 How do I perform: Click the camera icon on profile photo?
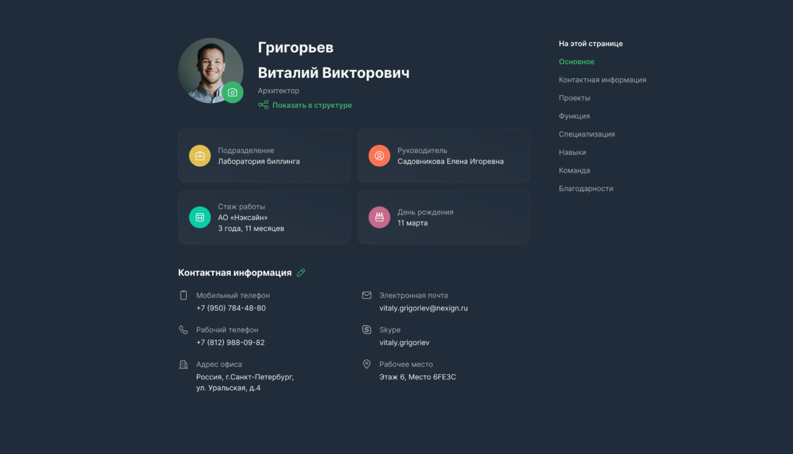pos(233,92)
